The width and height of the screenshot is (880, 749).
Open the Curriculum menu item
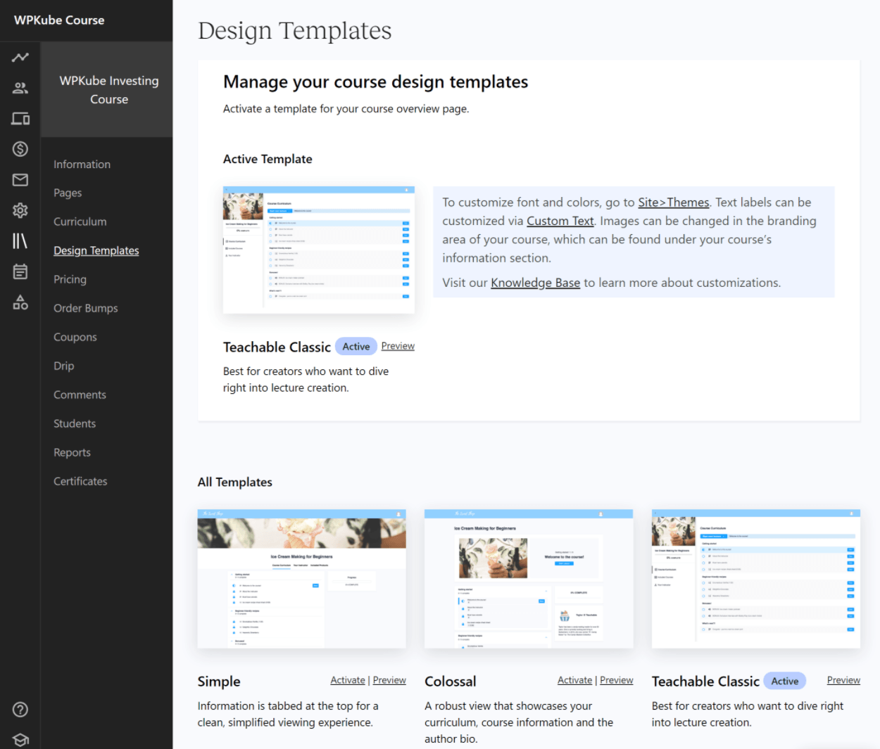point(80,222)
